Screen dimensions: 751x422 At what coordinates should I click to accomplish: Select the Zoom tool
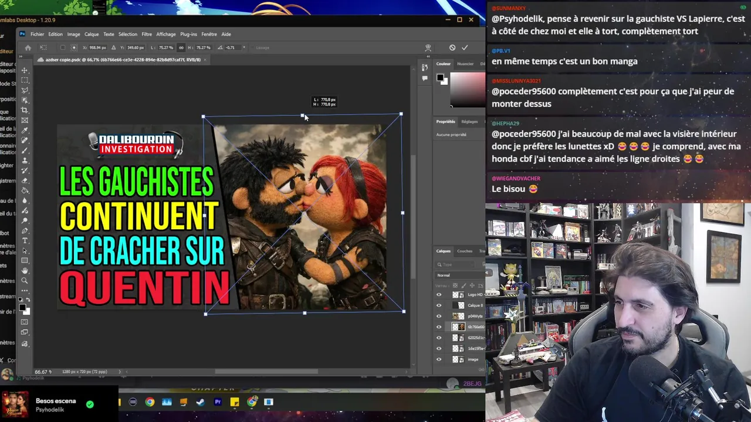[24, 280]
